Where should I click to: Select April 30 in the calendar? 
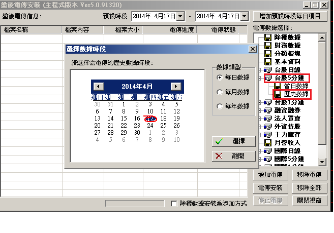[137, 133]
